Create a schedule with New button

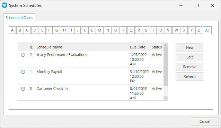click(189, 47)
